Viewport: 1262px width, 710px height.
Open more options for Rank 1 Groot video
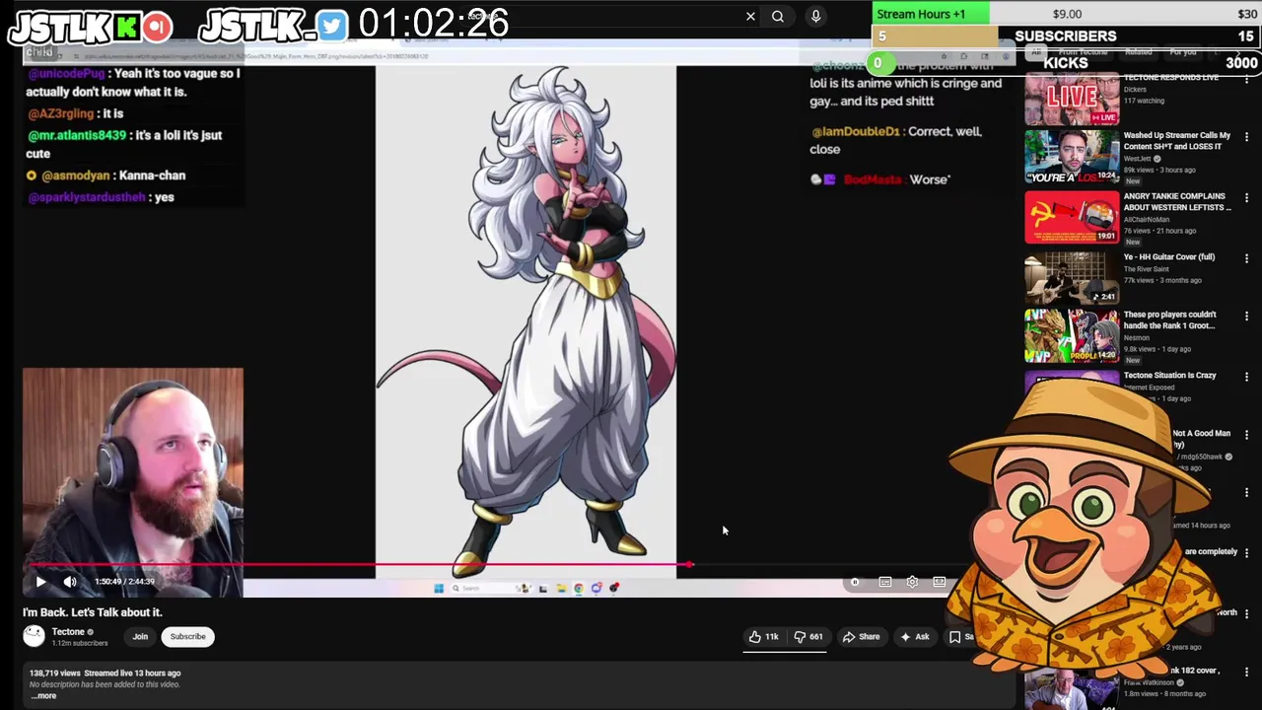pos(1246,317)
